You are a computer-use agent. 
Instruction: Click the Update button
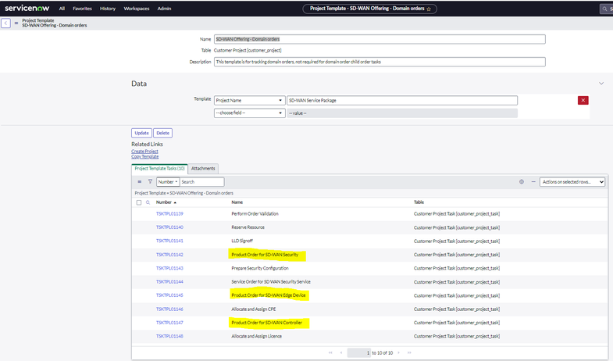pyautogui.click(x=141, y=133)
